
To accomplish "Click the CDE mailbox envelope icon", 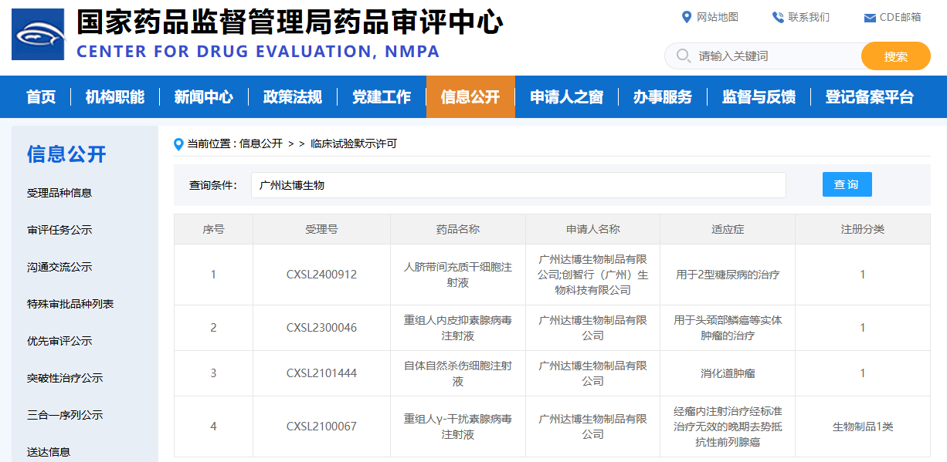I will [x=869, y=18].
